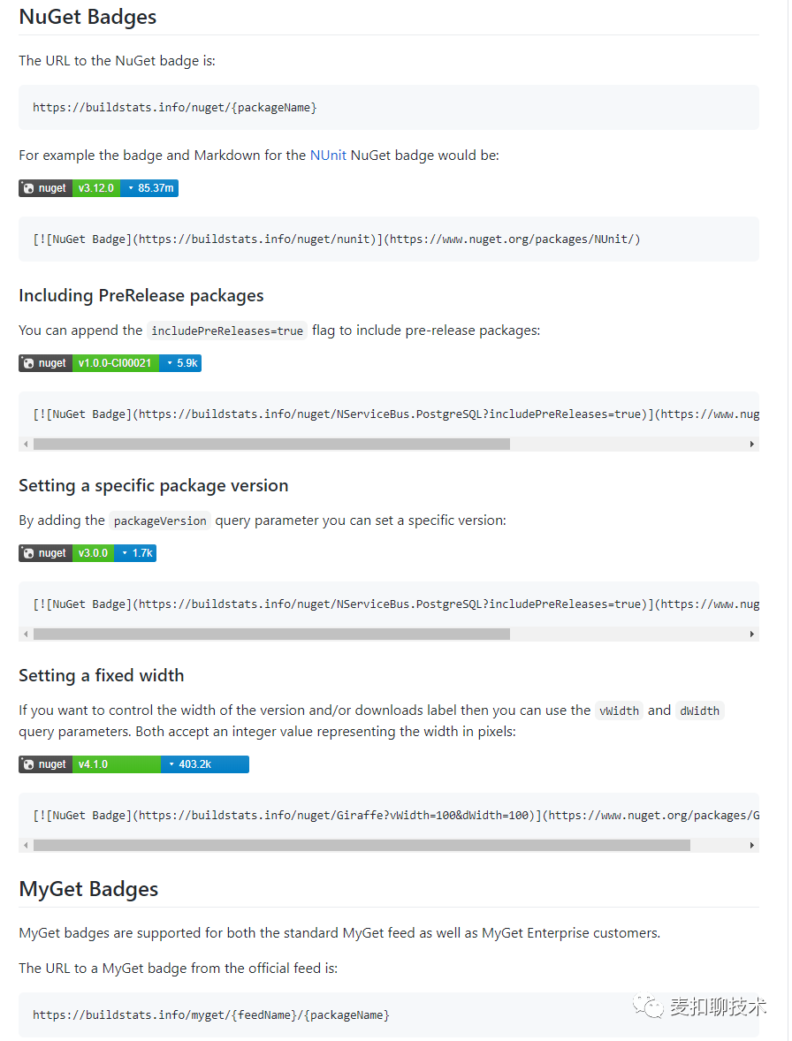Click right arrow of fixed width code scrollbar
Viewport: 792px width, 1041px height.
pos(751,845)
